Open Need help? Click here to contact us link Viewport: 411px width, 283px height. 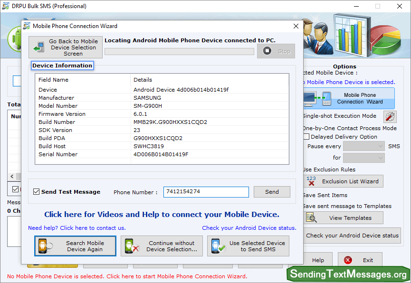(x=77, y=228)
